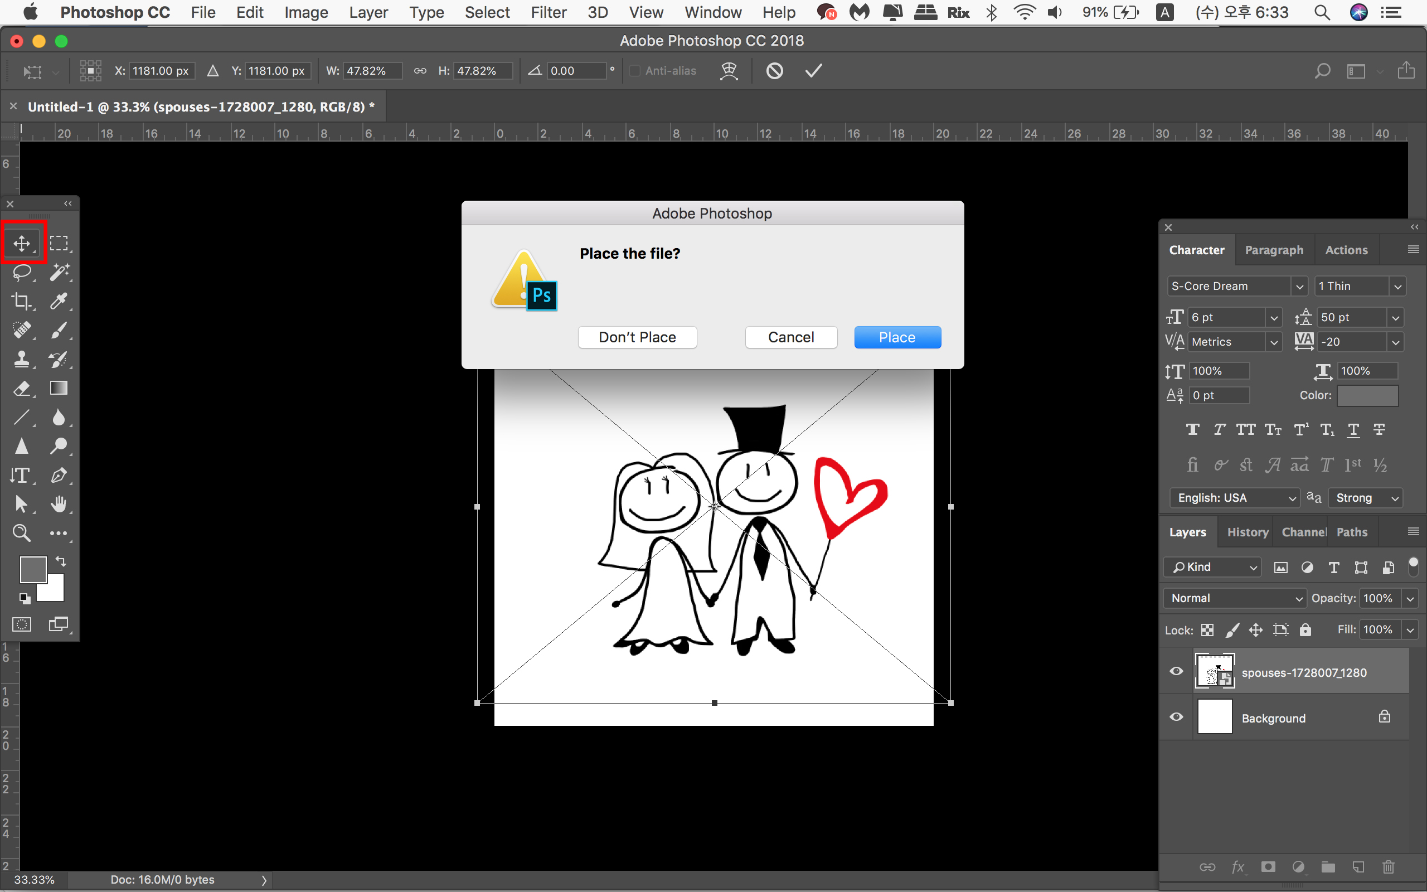Screen dimensions: 1427x892
Task: Toggle warp mode icon in options bar
Action: (729, 71)
